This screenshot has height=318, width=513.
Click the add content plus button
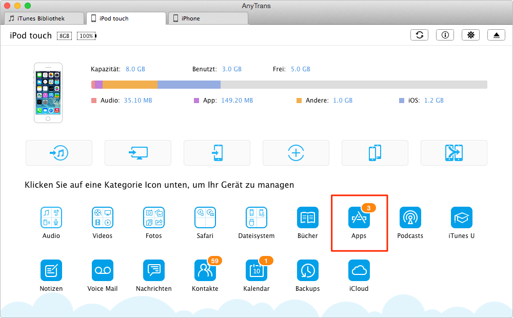pos(296,153)
